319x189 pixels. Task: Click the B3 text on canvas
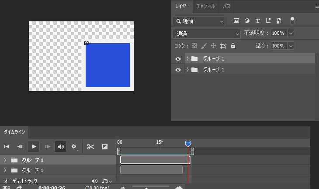click(87, 43)
